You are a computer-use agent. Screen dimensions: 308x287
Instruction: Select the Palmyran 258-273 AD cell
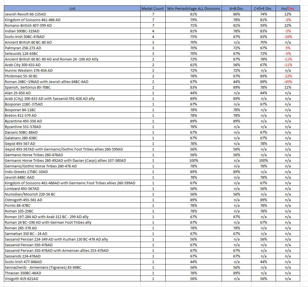coord(25,48)
